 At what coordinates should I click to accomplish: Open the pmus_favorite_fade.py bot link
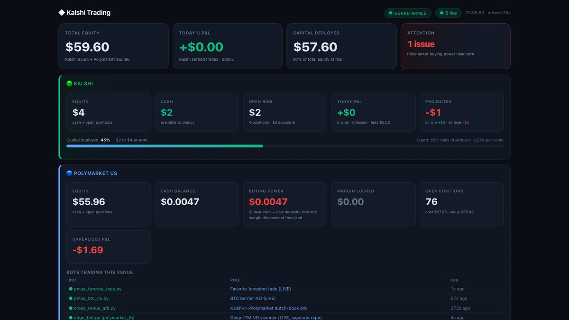[x=98, y=289]
